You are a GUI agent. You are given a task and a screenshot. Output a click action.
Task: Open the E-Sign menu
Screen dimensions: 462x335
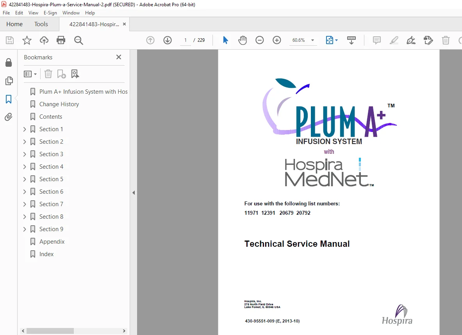coord(50,12)
